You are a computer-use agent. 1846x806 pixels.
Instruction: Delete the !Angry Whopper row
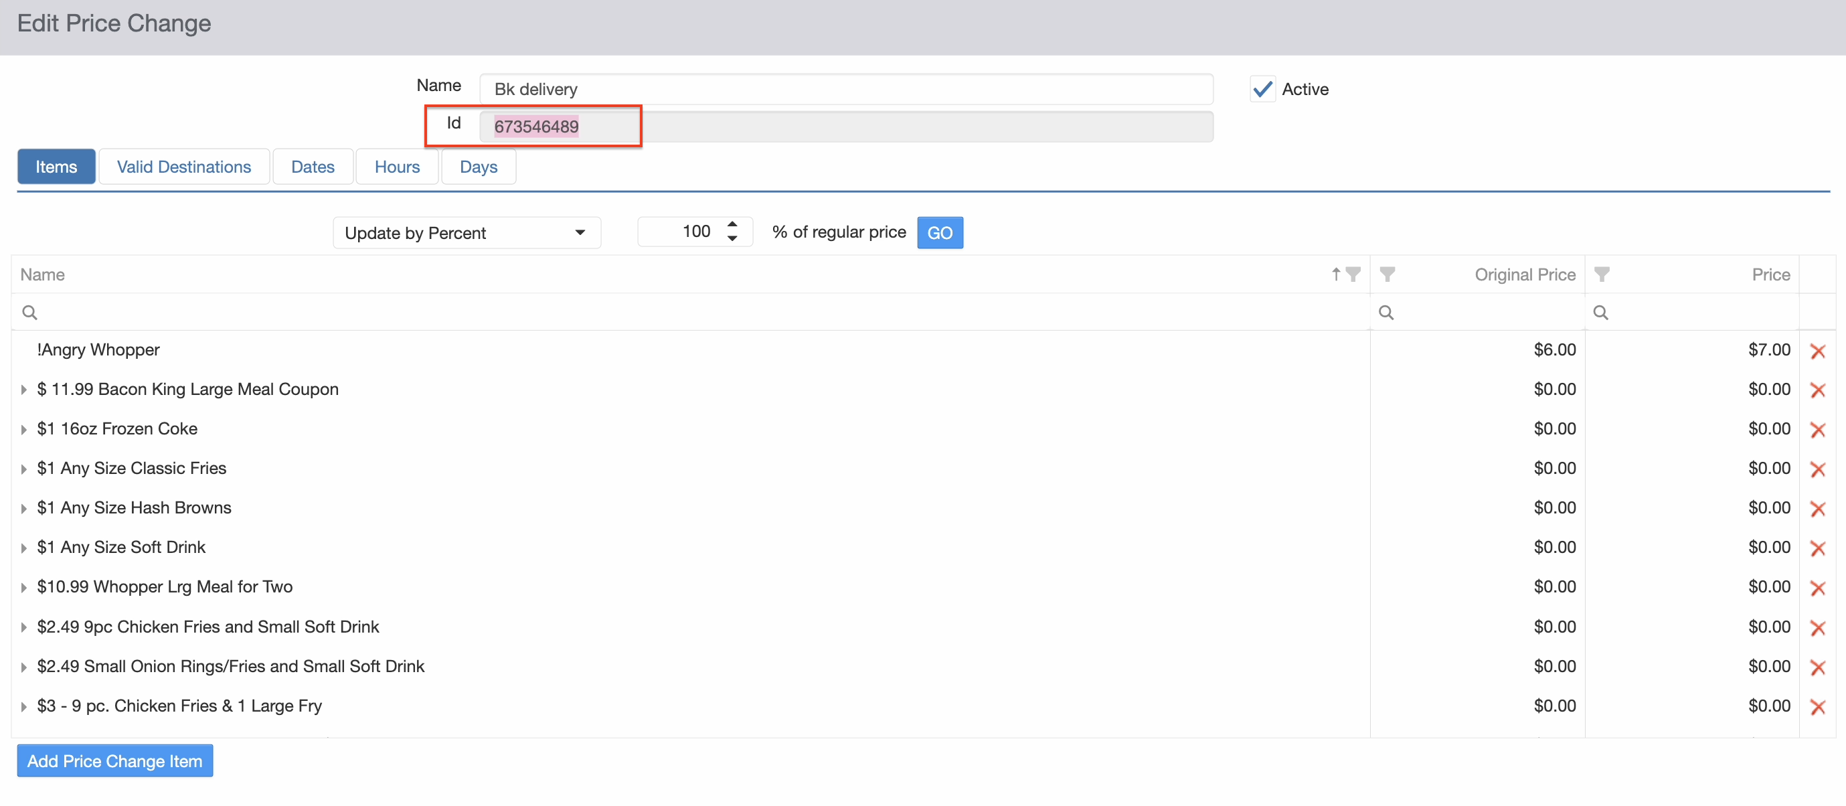(x=1817, y=351)
